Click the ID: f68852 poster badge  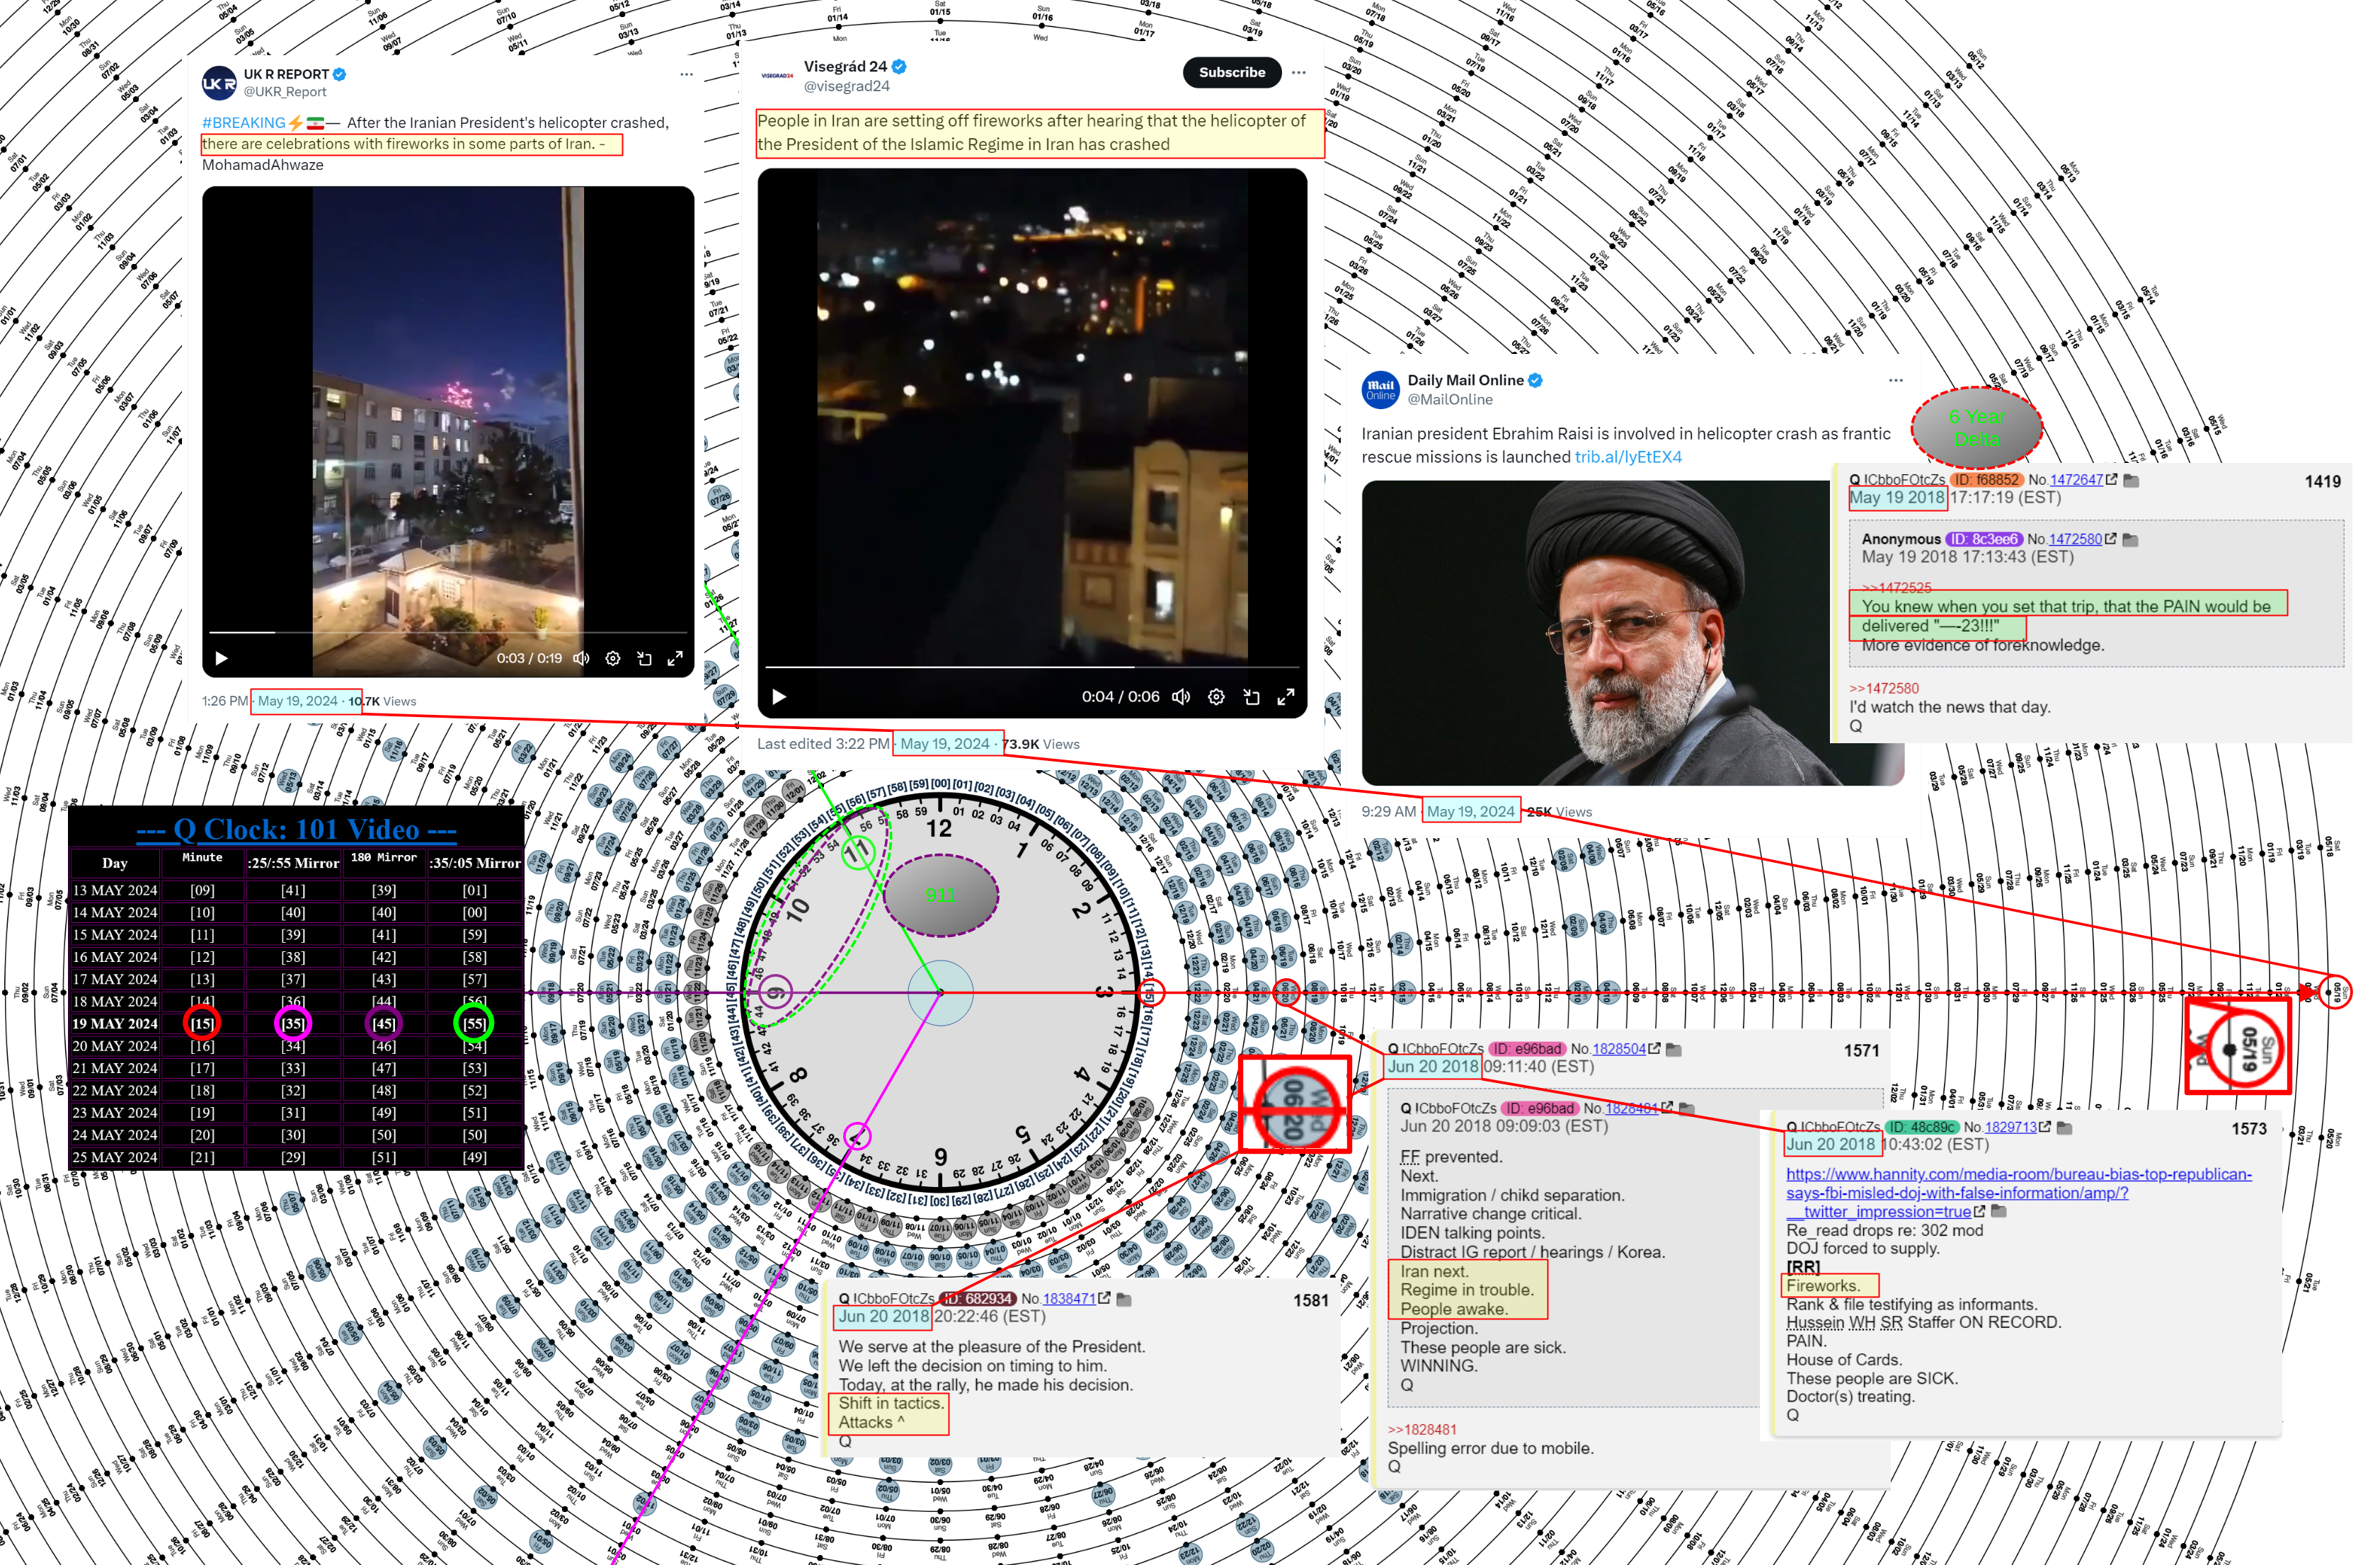(1987, 480)
